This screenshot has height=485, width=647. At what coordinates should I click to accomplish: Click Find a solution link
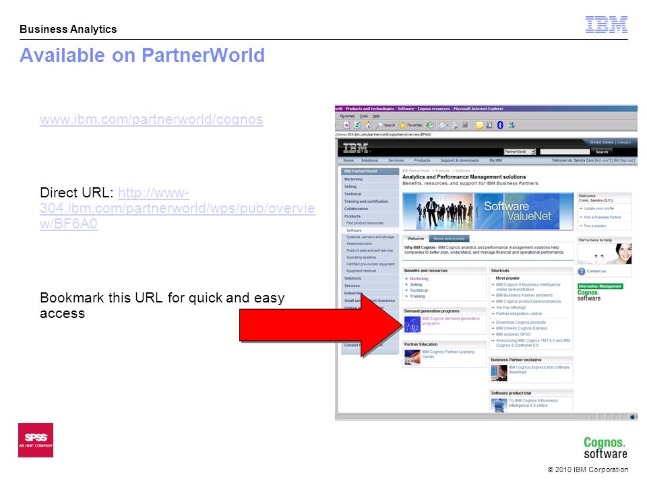[595, 226]
